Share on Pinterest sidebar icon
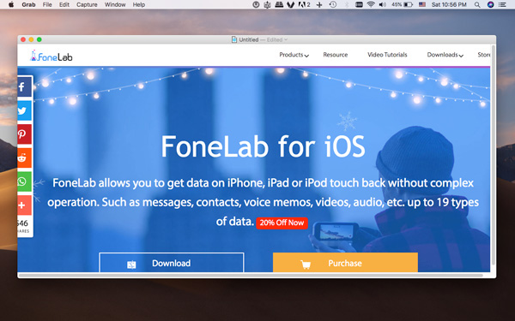This screenshot has height=321, width=515. pos(24,134)
